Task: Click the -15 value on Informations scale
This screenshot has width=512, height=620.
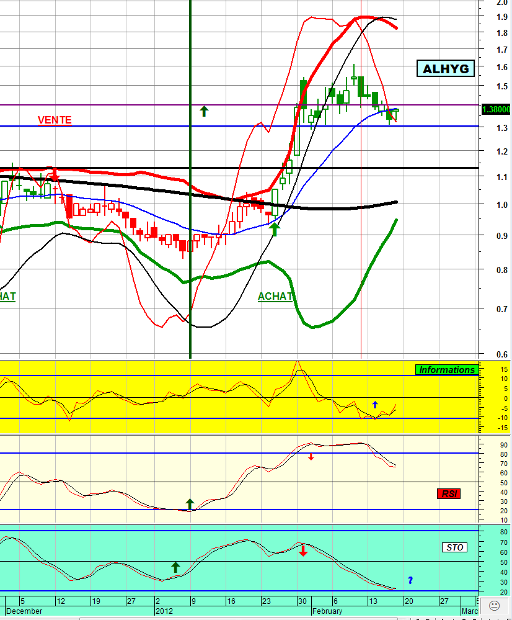Action: [503, 428]
